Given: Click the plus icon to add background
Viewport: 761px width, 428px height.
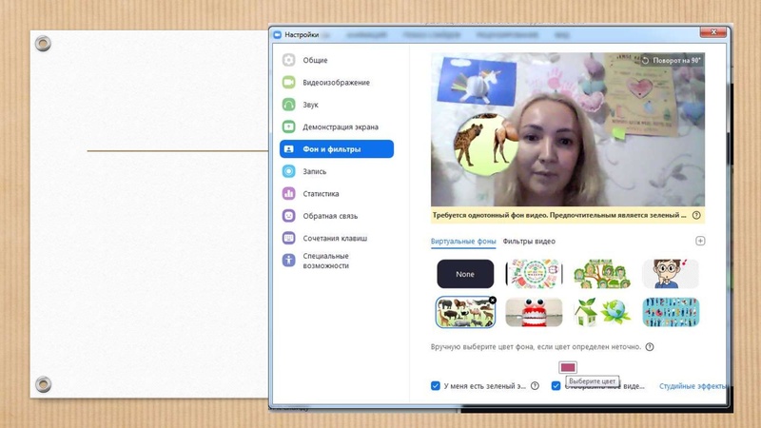Looking at the screenshot, I should click(x=700, y=242).
